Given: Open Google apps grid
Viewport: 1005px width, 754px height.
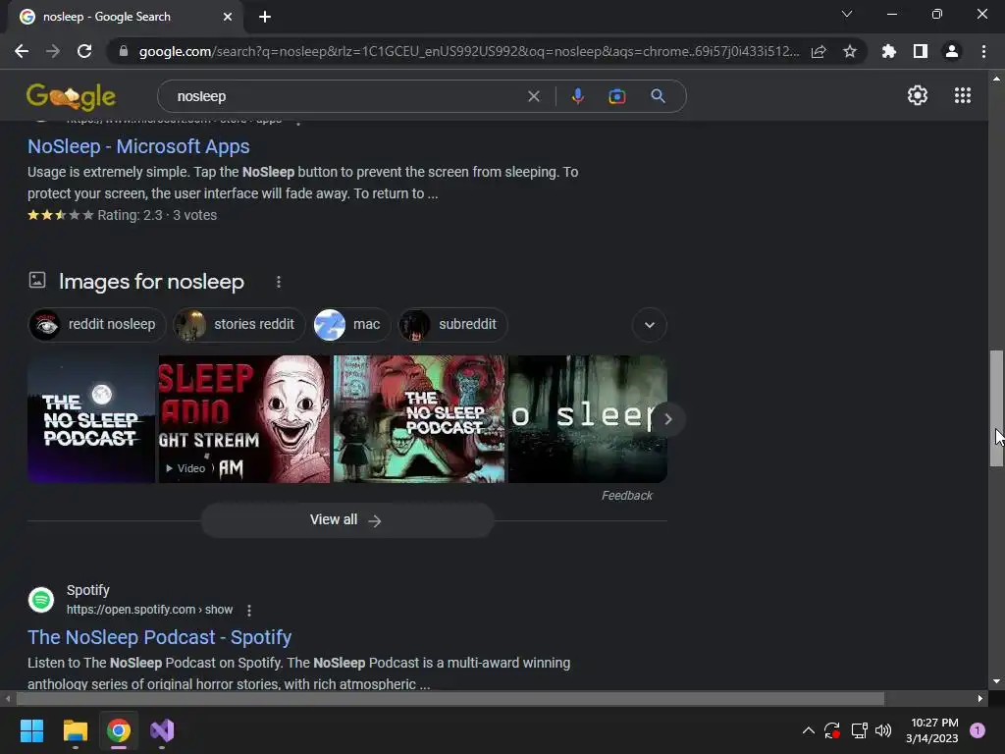Looking at the screenshot, I should [x=963, y=95].
